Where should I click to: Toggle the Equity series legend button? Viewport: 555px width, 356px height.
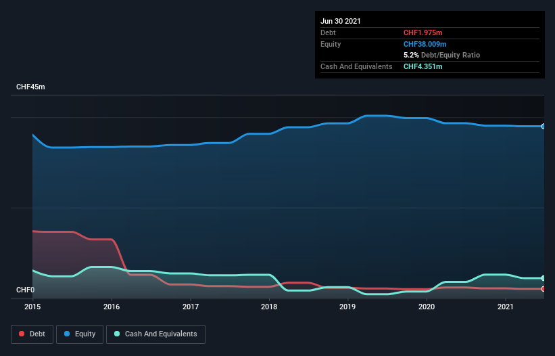coord(80,334)
